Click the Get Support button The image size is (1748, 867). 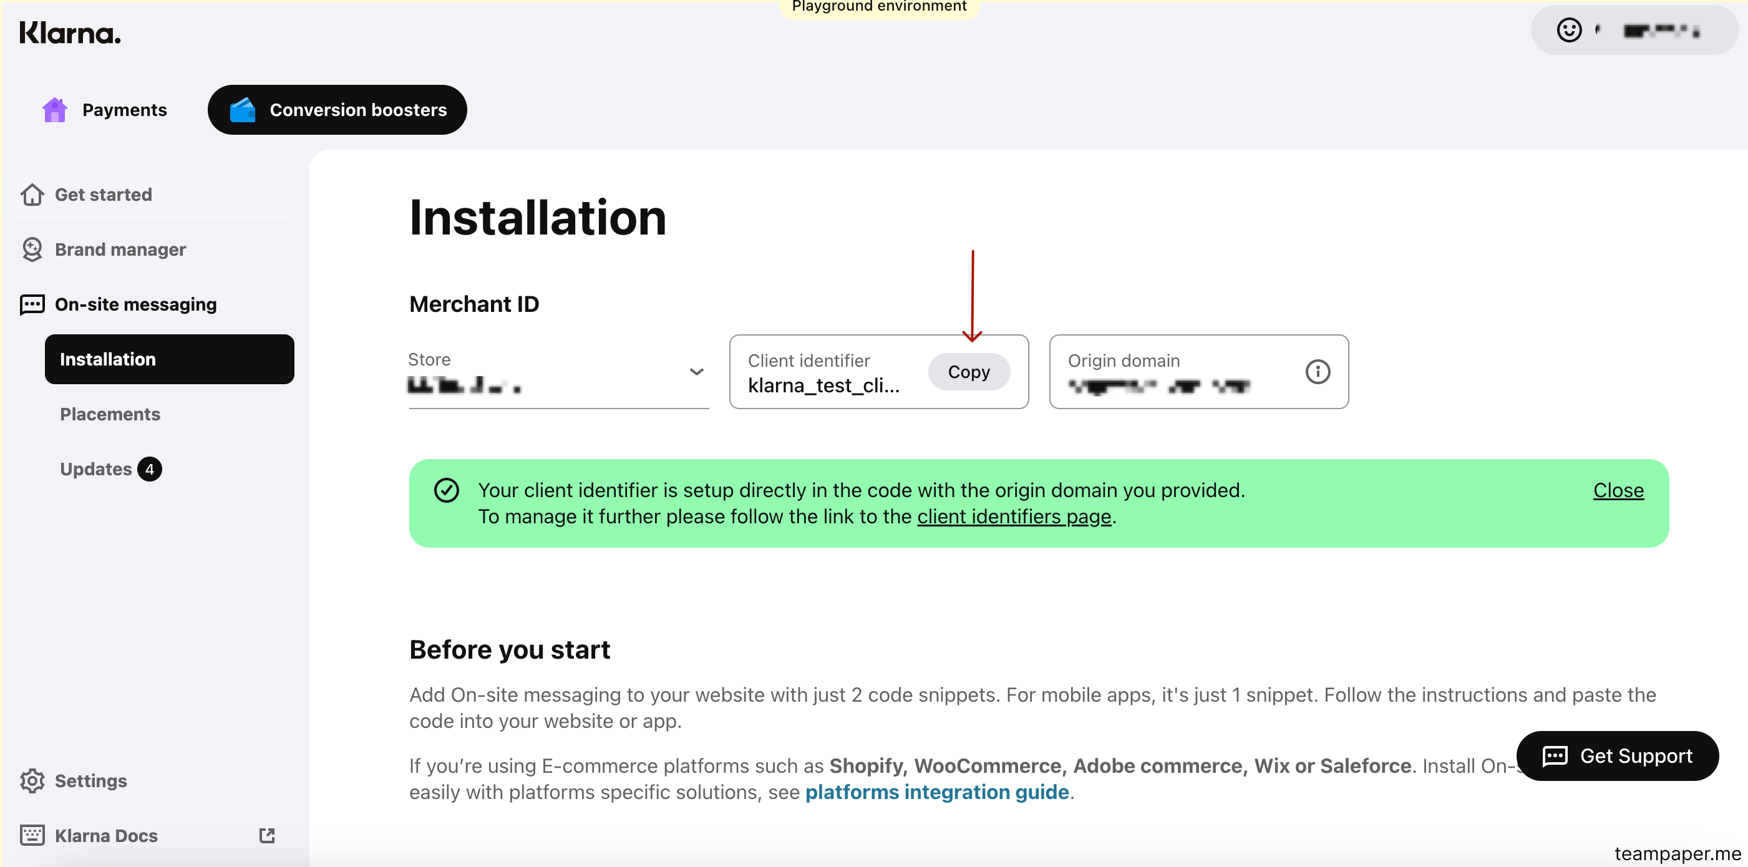point(1617,756)
